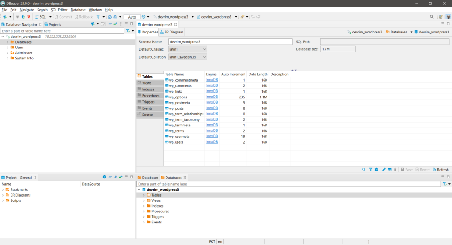Switch to the Projects tab
Viewport: 452px width, 245px height.
(x=53, y=25)
